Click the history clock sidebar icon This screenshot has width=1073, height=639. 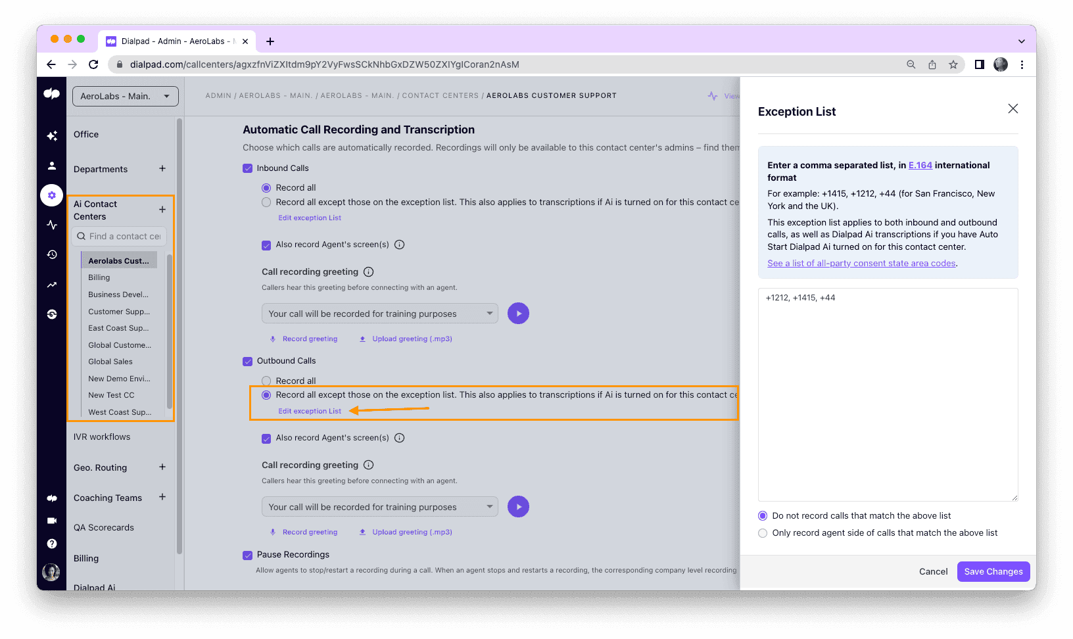point(52,254)
